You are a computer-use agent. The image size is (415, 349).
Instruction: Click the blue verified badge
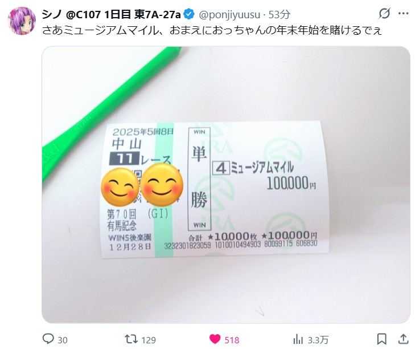189,14
